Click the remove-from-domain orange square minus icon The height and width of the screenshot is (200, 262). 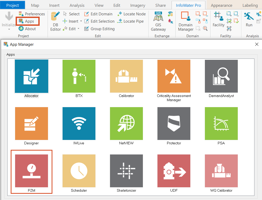205,14
